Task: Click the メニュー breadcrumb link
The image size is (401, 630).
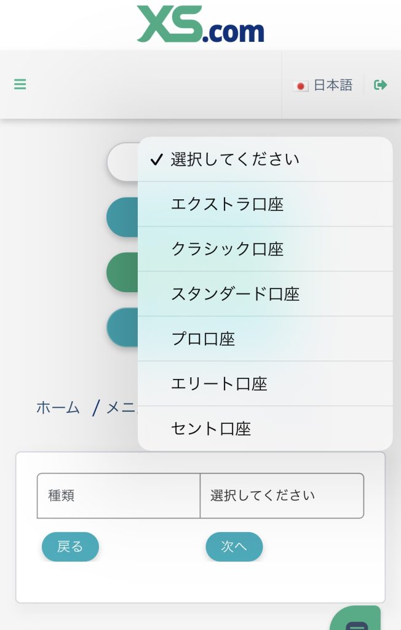Action: click(122, 407)
